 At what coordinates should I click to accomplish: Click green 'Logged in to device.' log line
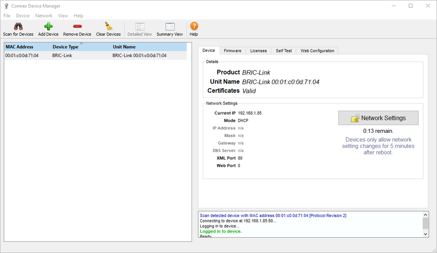(x=221, y=231)
